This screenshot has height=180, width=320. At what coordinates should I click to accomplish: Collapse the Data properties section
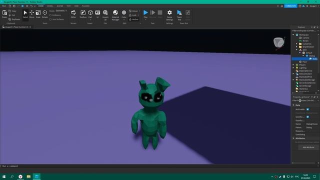[293, 105]
